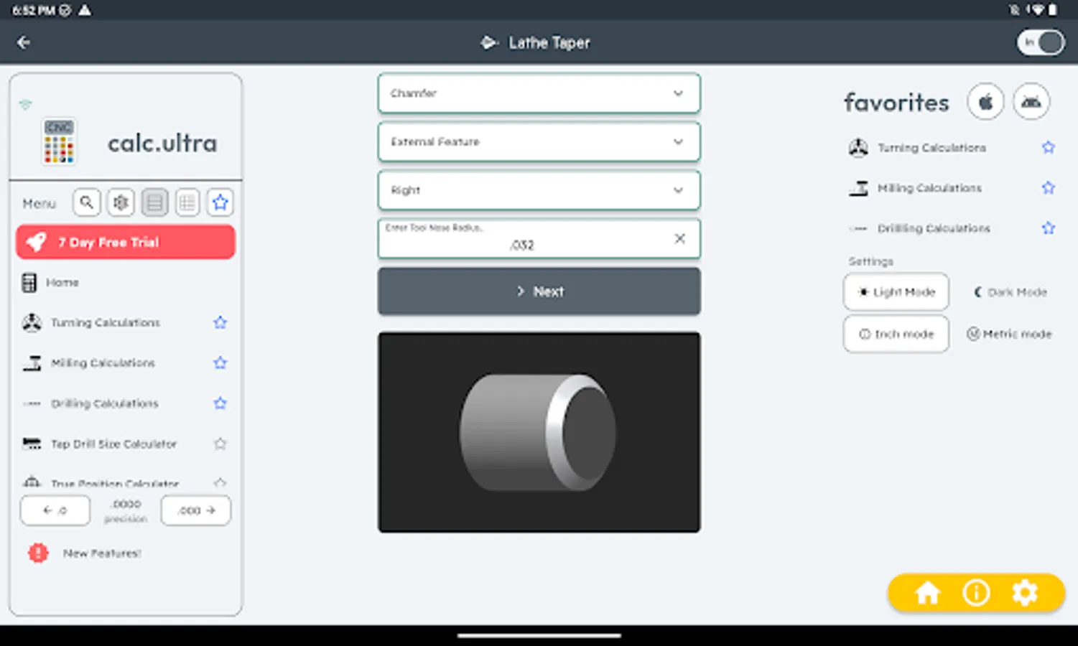The image size is (1078, 646).
Task: Unfavorite Drilling Calculations in favorites panel
Action: pos(1049,228)
